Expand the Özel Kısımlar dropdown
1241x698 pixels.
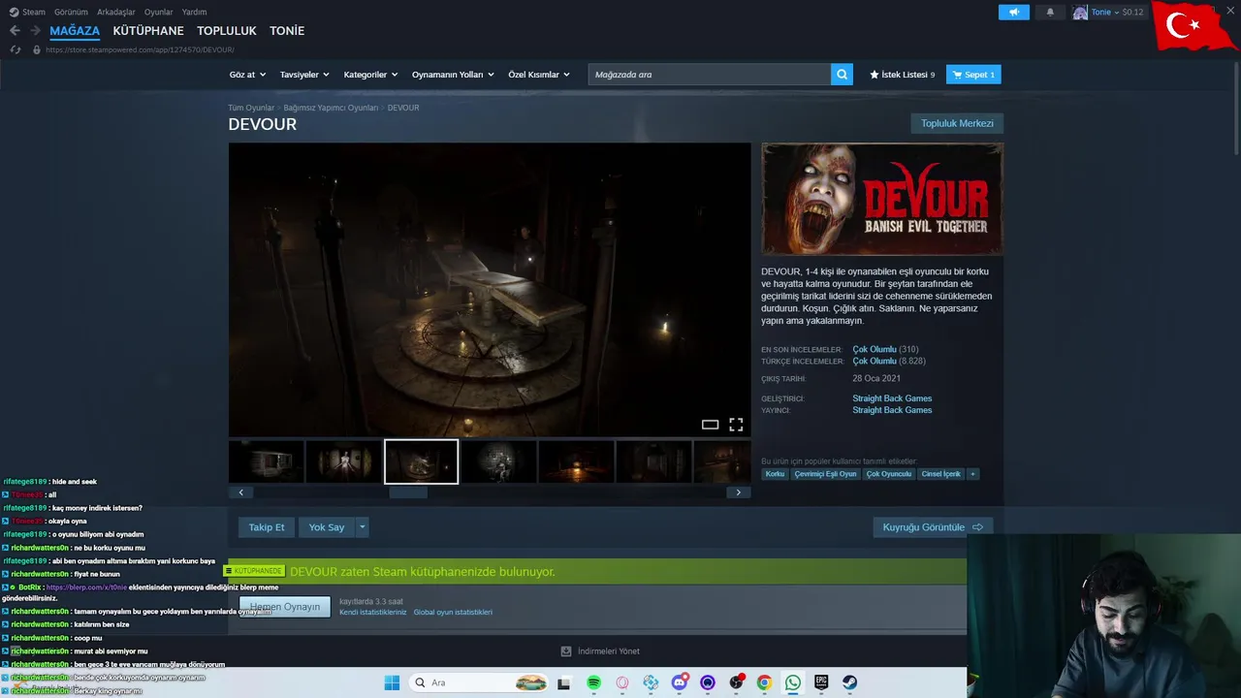539,75
